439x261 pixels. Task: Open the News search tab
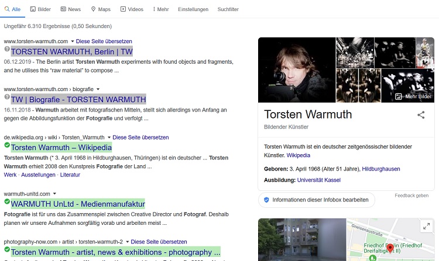click(71, 9)
